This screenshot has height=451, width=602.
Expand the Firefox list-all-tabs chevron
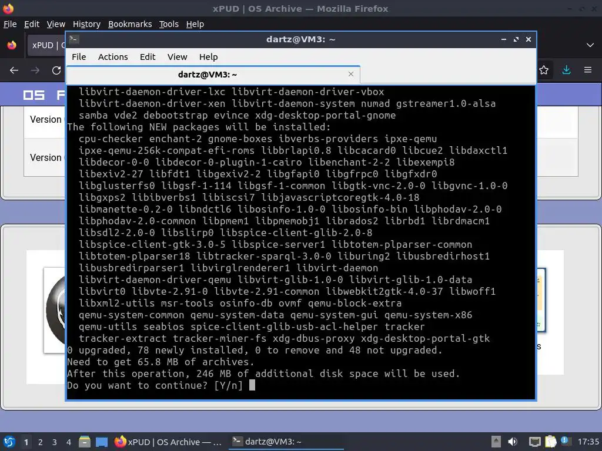click(590, 45)
